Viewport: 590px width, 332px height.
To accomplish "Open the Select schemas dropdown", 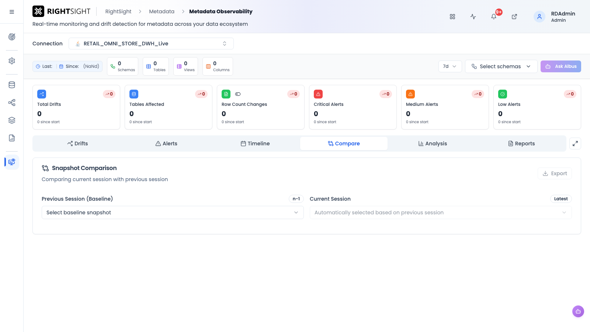I will [x=501, y=66].
